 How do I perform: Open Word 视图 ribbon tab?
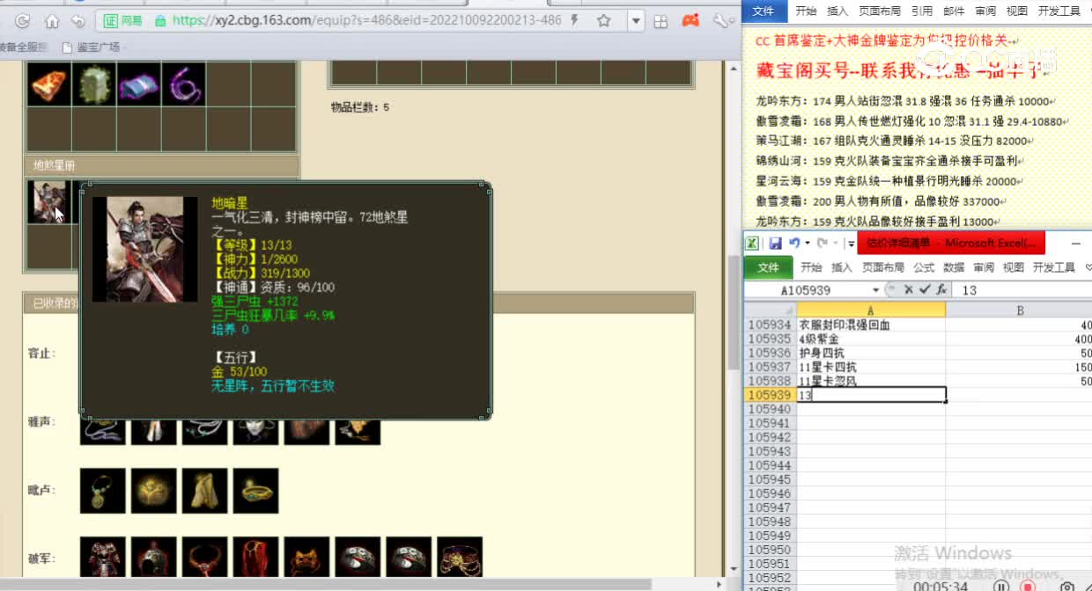(x=1017, y=11)
